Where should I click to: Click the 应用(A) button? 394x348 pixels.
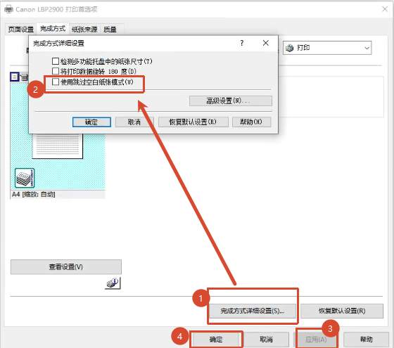point(316,340)
